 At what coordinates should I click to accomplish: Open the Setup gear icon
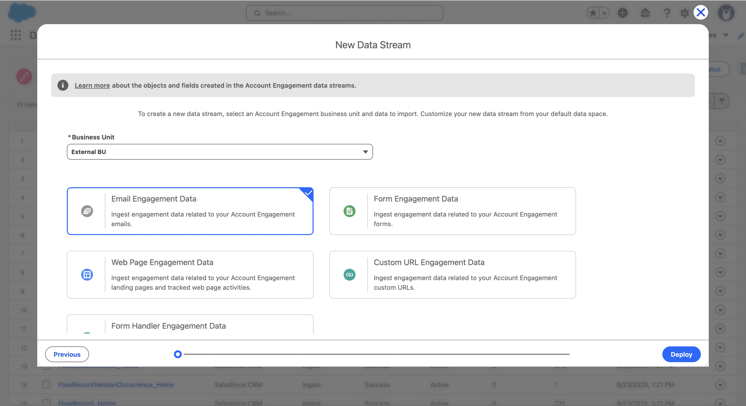click(685, 13)
